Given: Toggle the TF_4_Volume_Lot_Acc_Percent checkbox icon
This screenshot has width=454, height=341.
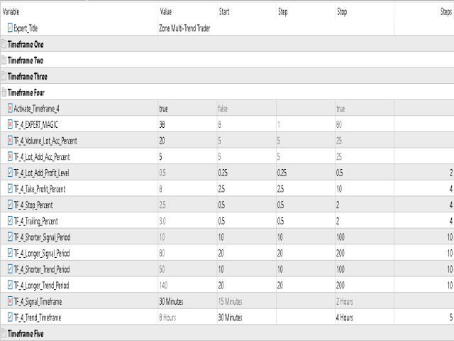Looking at the screenshot, I should click(10, 141).
